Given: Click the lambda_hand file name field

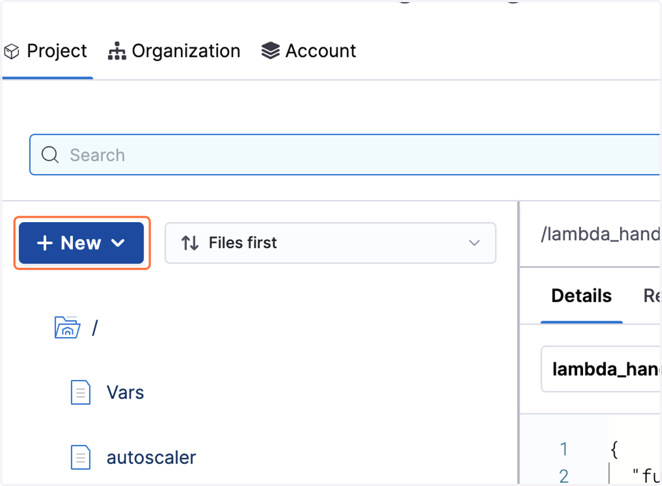Looking at the screenshot, I should [601, 369].
